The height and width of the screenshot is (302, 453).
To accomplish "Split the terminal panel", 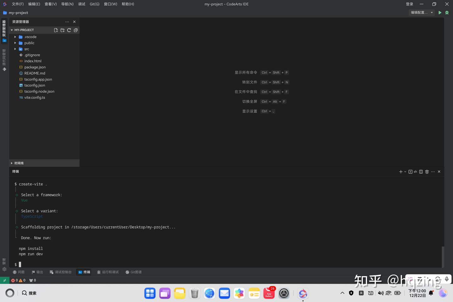I will point(421,172).
